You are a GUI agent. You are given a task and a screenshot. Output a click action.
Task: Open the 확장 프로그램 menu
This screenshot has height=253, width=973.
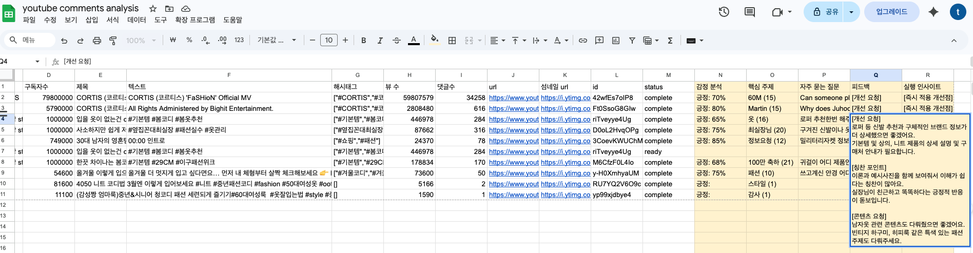(195, 20)
